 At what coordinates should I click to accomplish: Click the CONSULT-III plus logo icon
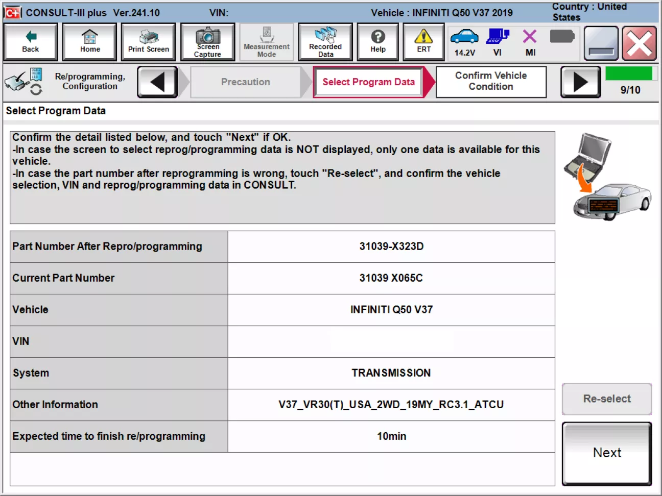13,12
